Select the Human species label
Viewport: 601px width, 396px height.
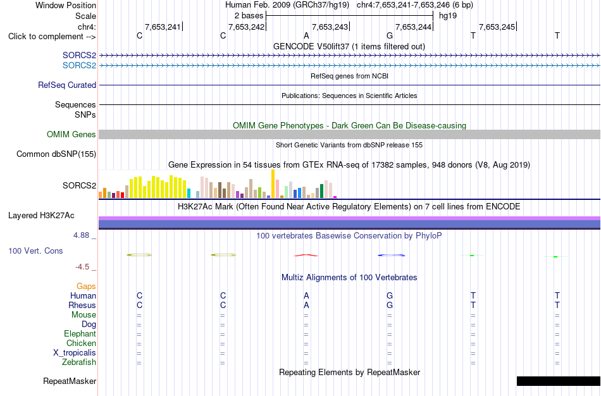point(83,295)
